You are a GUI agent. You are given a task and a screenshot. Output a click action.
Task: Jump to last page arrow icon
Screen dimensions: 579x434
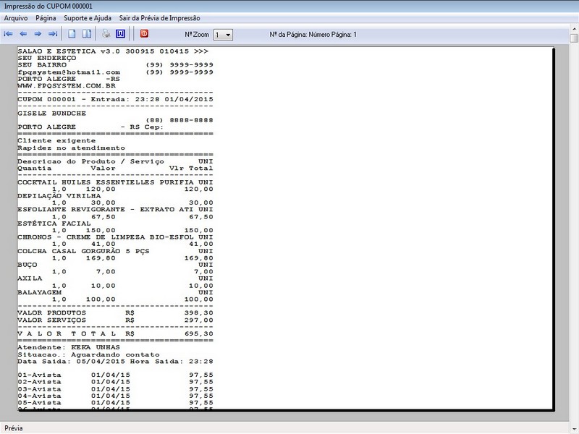tap(53, 34)
